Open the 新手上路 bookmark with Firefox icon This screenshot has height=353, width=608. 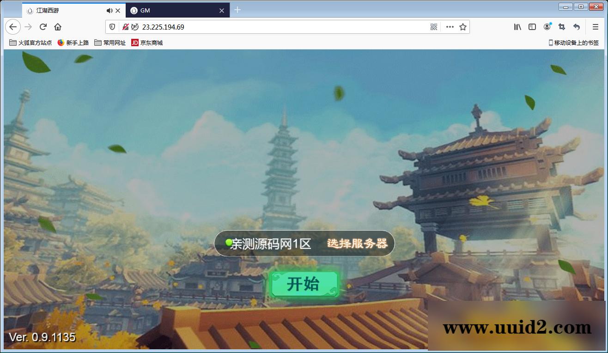click(73, 43)
